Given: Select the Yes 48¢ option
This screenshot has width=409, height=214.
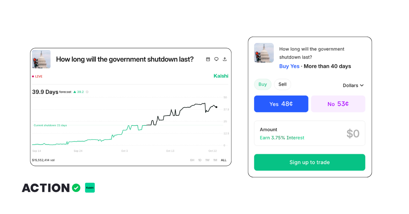Looking at the screenshot, I should coord(281,104).
